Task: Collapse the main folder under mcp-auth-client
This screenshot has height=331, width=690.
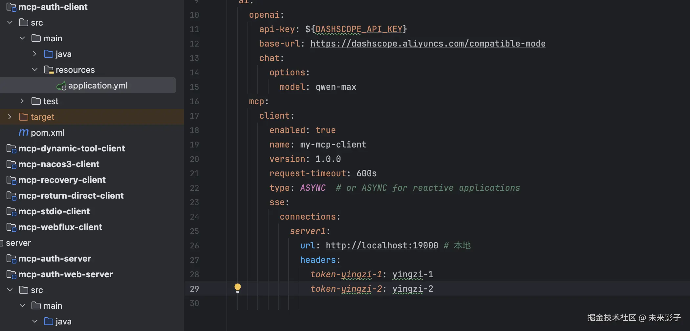Action: click(22, 38)
